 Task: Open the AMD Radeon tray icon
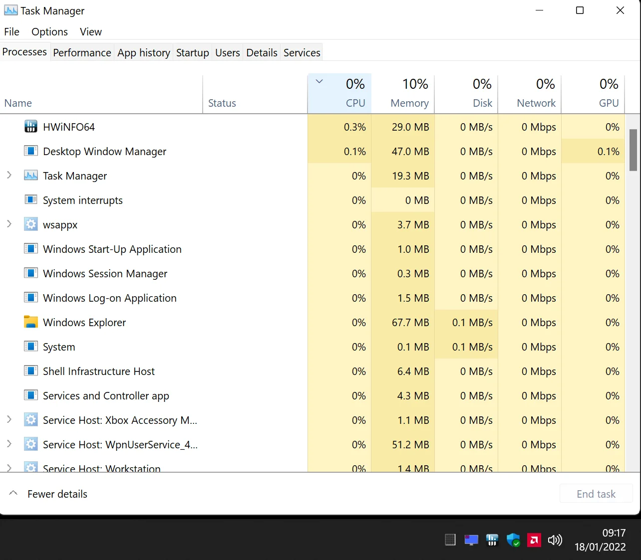(x=534, y=540)
